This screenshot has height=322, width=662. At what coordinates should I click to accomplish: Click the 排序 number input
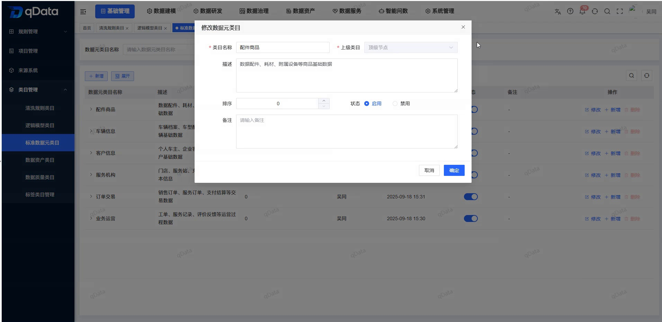pos(277,104)
